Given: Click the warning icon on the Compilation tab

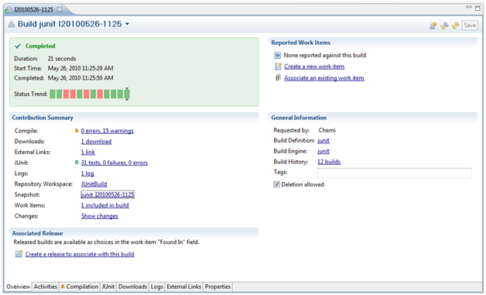Looking at the screenshot, I should [x=63, y=286].
